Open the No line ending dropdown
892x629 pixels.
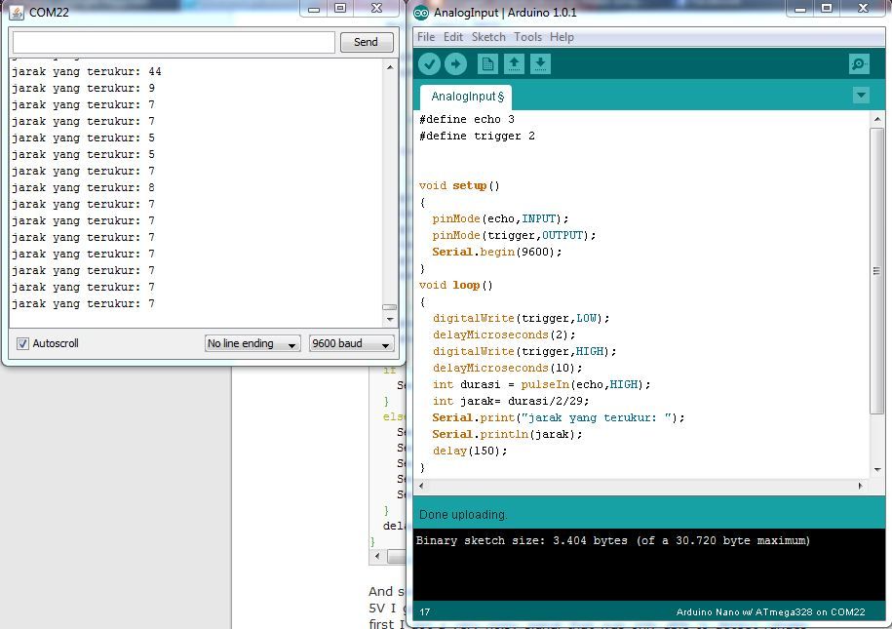(x=252, y=343)
